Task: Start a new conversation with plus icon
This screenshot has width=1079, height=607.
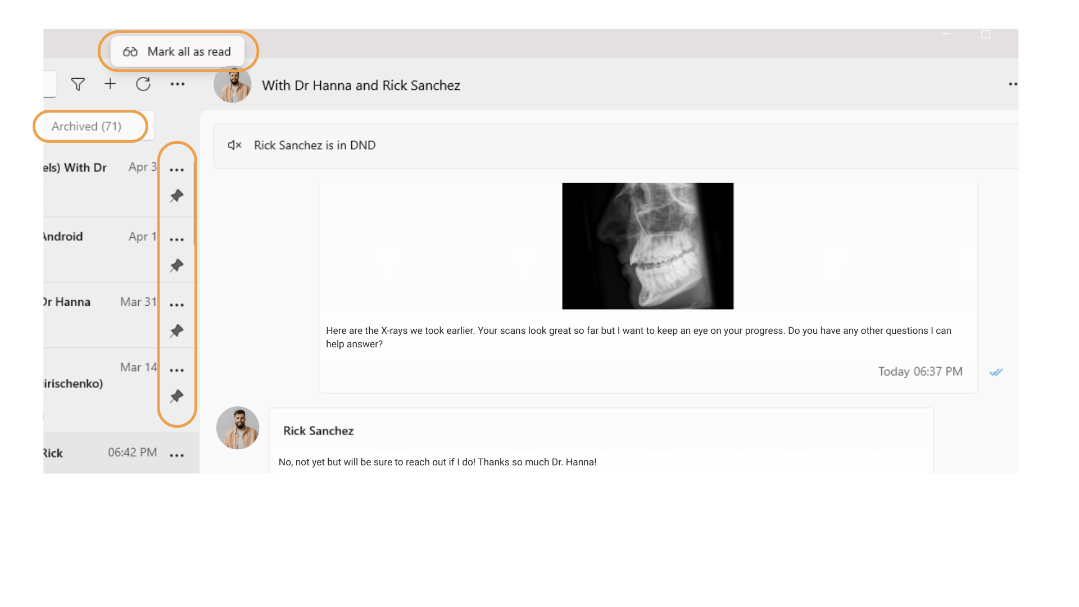Action: [x=110, y=84]
